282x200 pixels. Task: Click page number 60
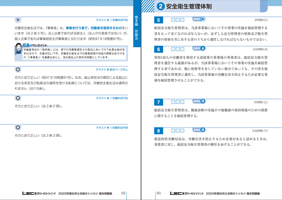(159, 193)
